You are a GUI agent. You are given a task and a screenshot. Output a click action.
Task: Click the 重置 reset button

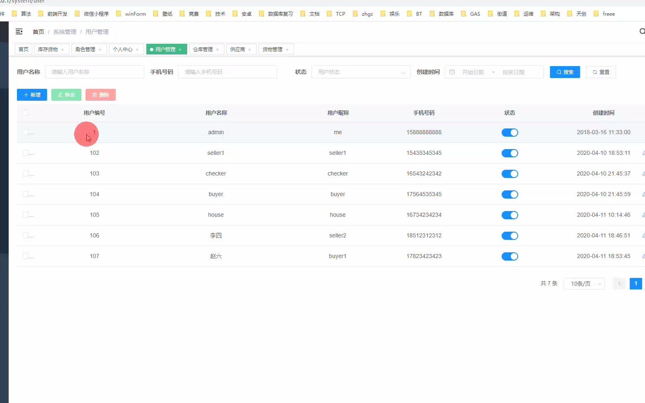601,72
